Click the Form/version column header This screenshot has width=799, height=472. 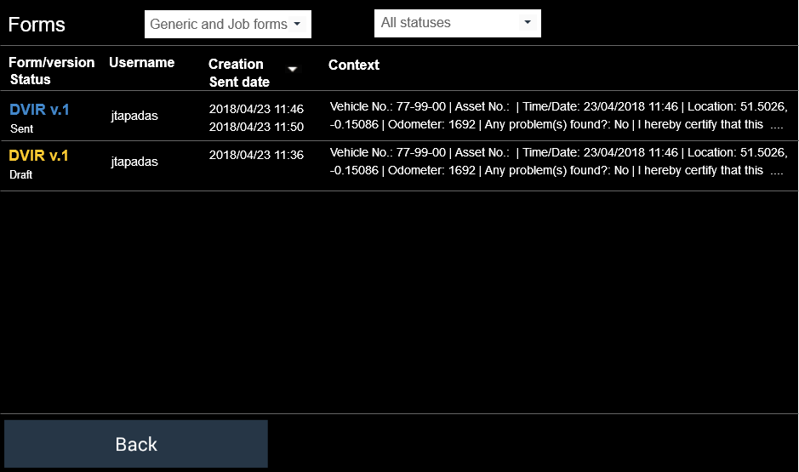pos(52,62)
